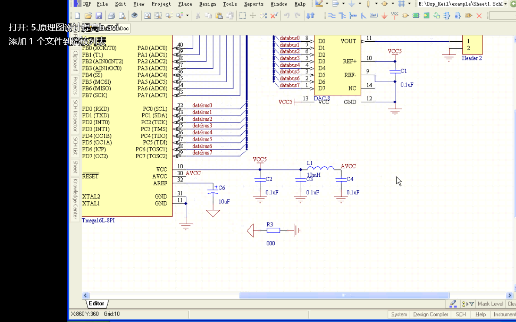The height and width of the screenshot is (322, 516).
Task: Select objects inside area tool
Action: [242, 16]
